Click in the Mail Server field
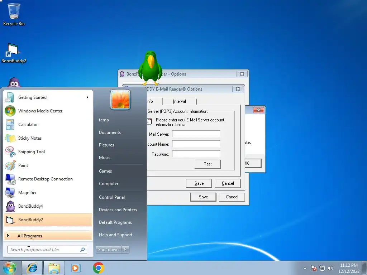367x275 pixels. 196,134
